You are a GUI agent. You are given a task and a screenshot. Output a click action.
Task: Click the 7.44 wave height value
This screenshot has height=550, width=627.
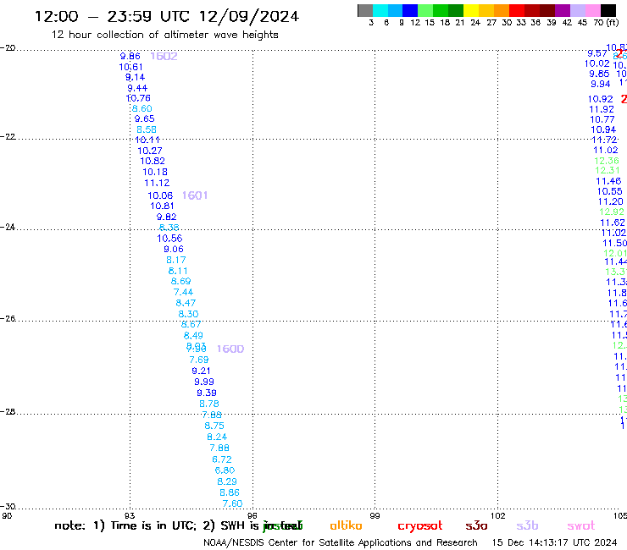tap(183, 293)
